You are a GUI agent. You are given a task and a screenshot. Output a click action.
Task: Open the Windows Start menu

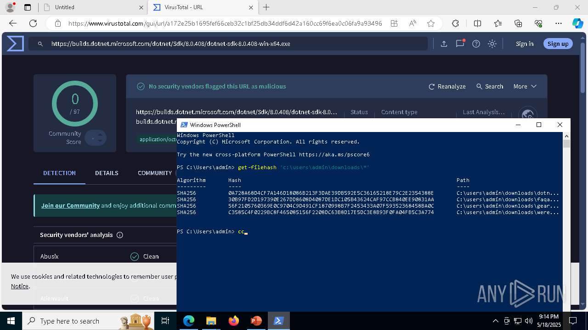click(x=11, y=321)
